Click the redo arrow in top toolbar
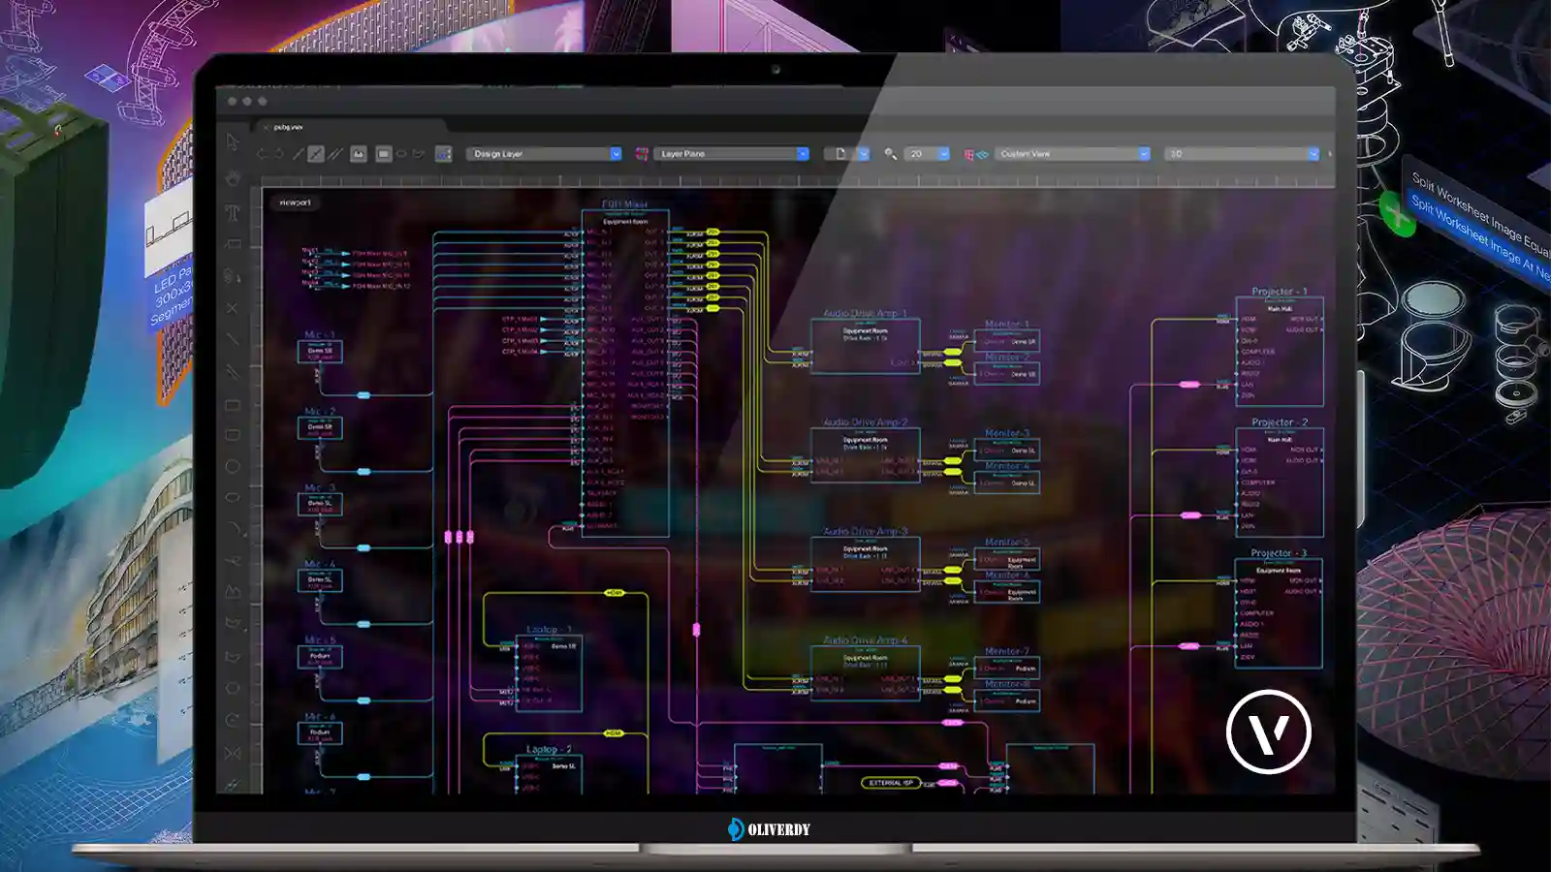The width and height of the screenshot is (1551, 872). pos(279,154)
